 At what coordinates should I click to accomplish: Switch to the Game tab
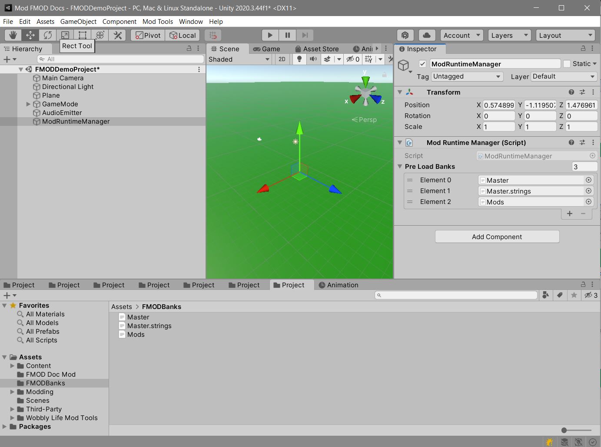[269, 49]
